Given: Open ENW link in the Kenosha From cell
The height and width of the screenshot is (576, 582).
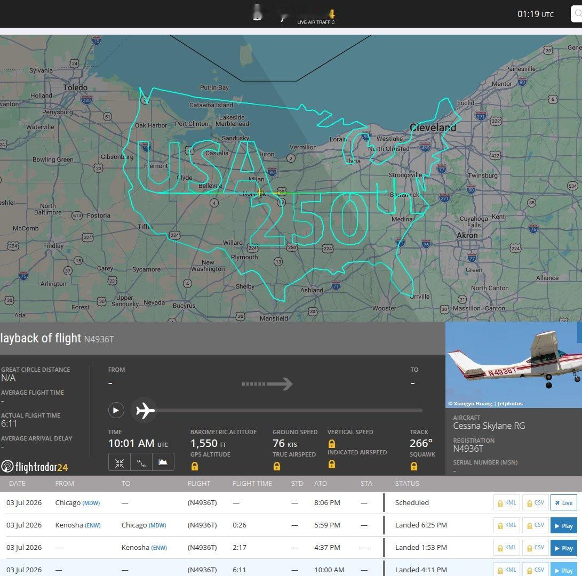Looking at the screenshot, I should coord(93,525).
